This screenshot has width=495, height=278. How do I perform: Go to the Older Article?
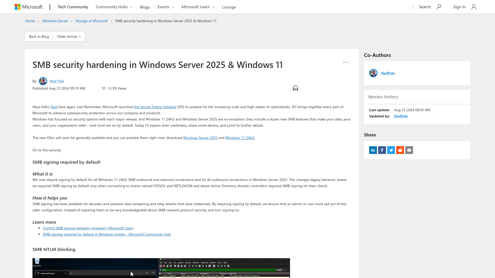pyautogui.click(x=69, y=37)
